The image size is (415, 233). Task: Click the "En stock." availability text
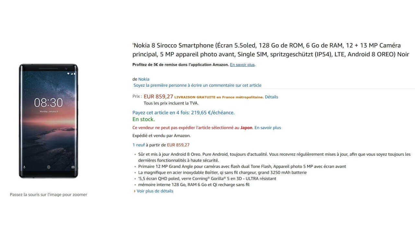point(143,119)
